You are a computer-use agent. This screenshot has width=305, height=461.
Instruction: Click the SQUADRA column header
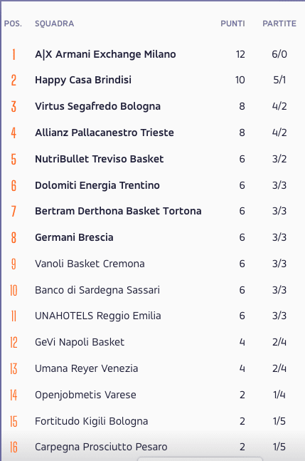coord(54,24)
